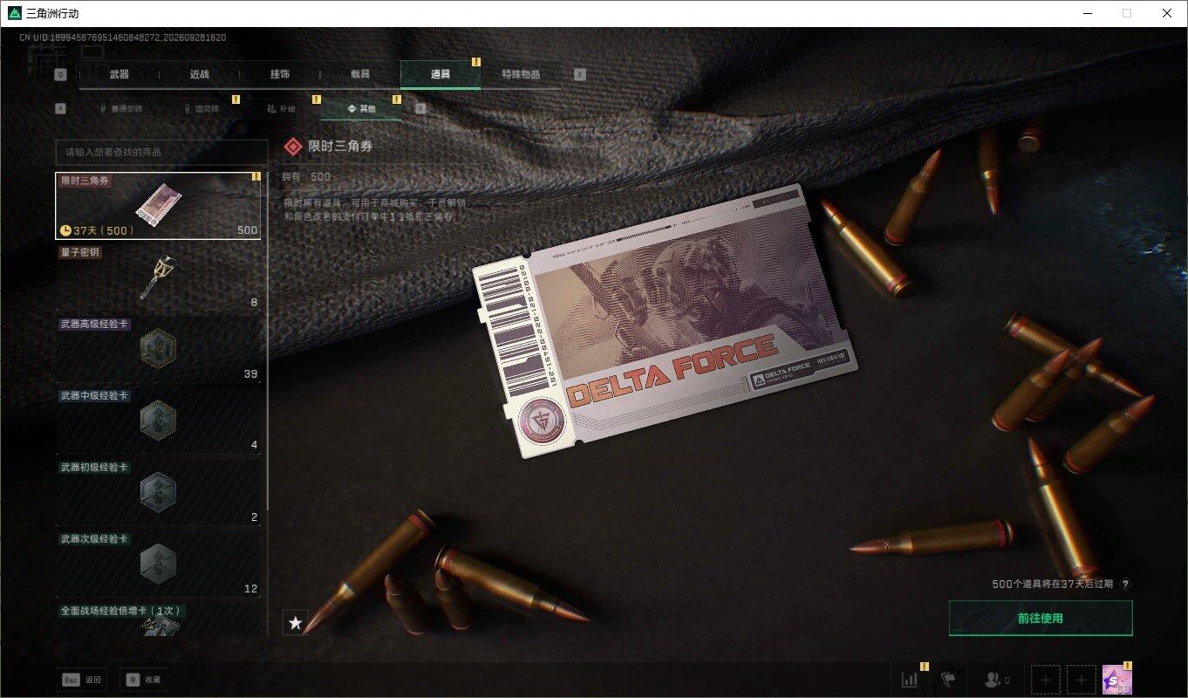The width and height of the screenshot is (1188, 698).
Task: Click the star favorite icon
Action: [296, 623]
